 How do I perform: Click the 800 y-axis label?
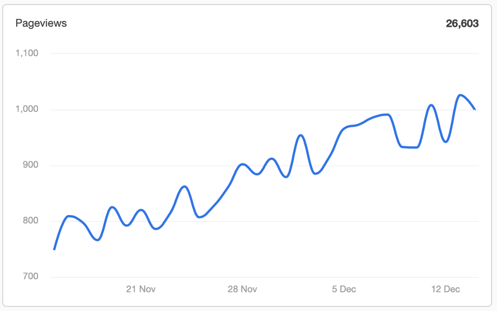(30, 221)
